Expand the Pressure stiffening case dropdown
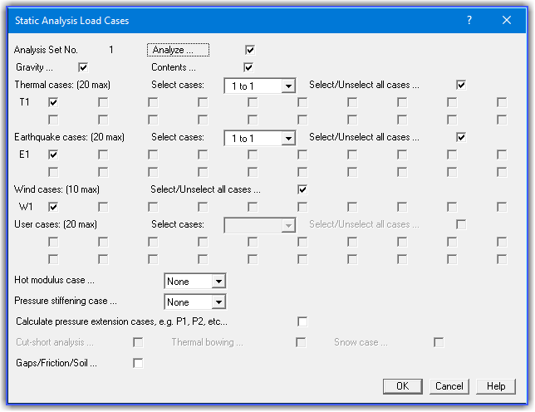Viewport: 535px width, 412px height. (218, 302)
